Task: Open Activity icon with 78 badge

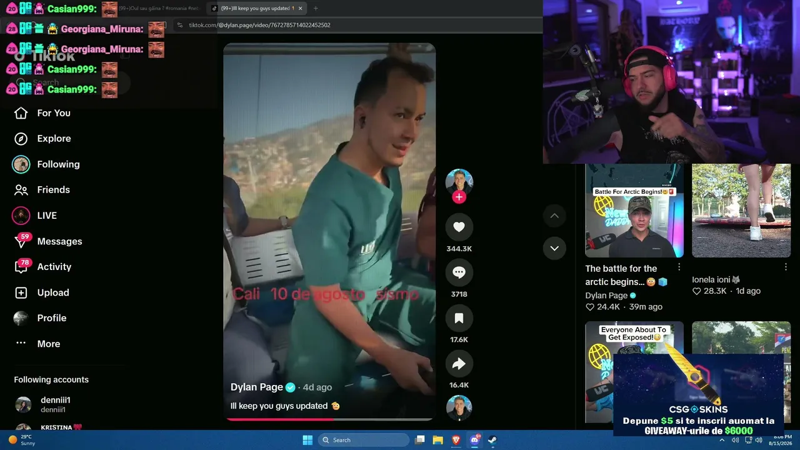Action: 21,267
